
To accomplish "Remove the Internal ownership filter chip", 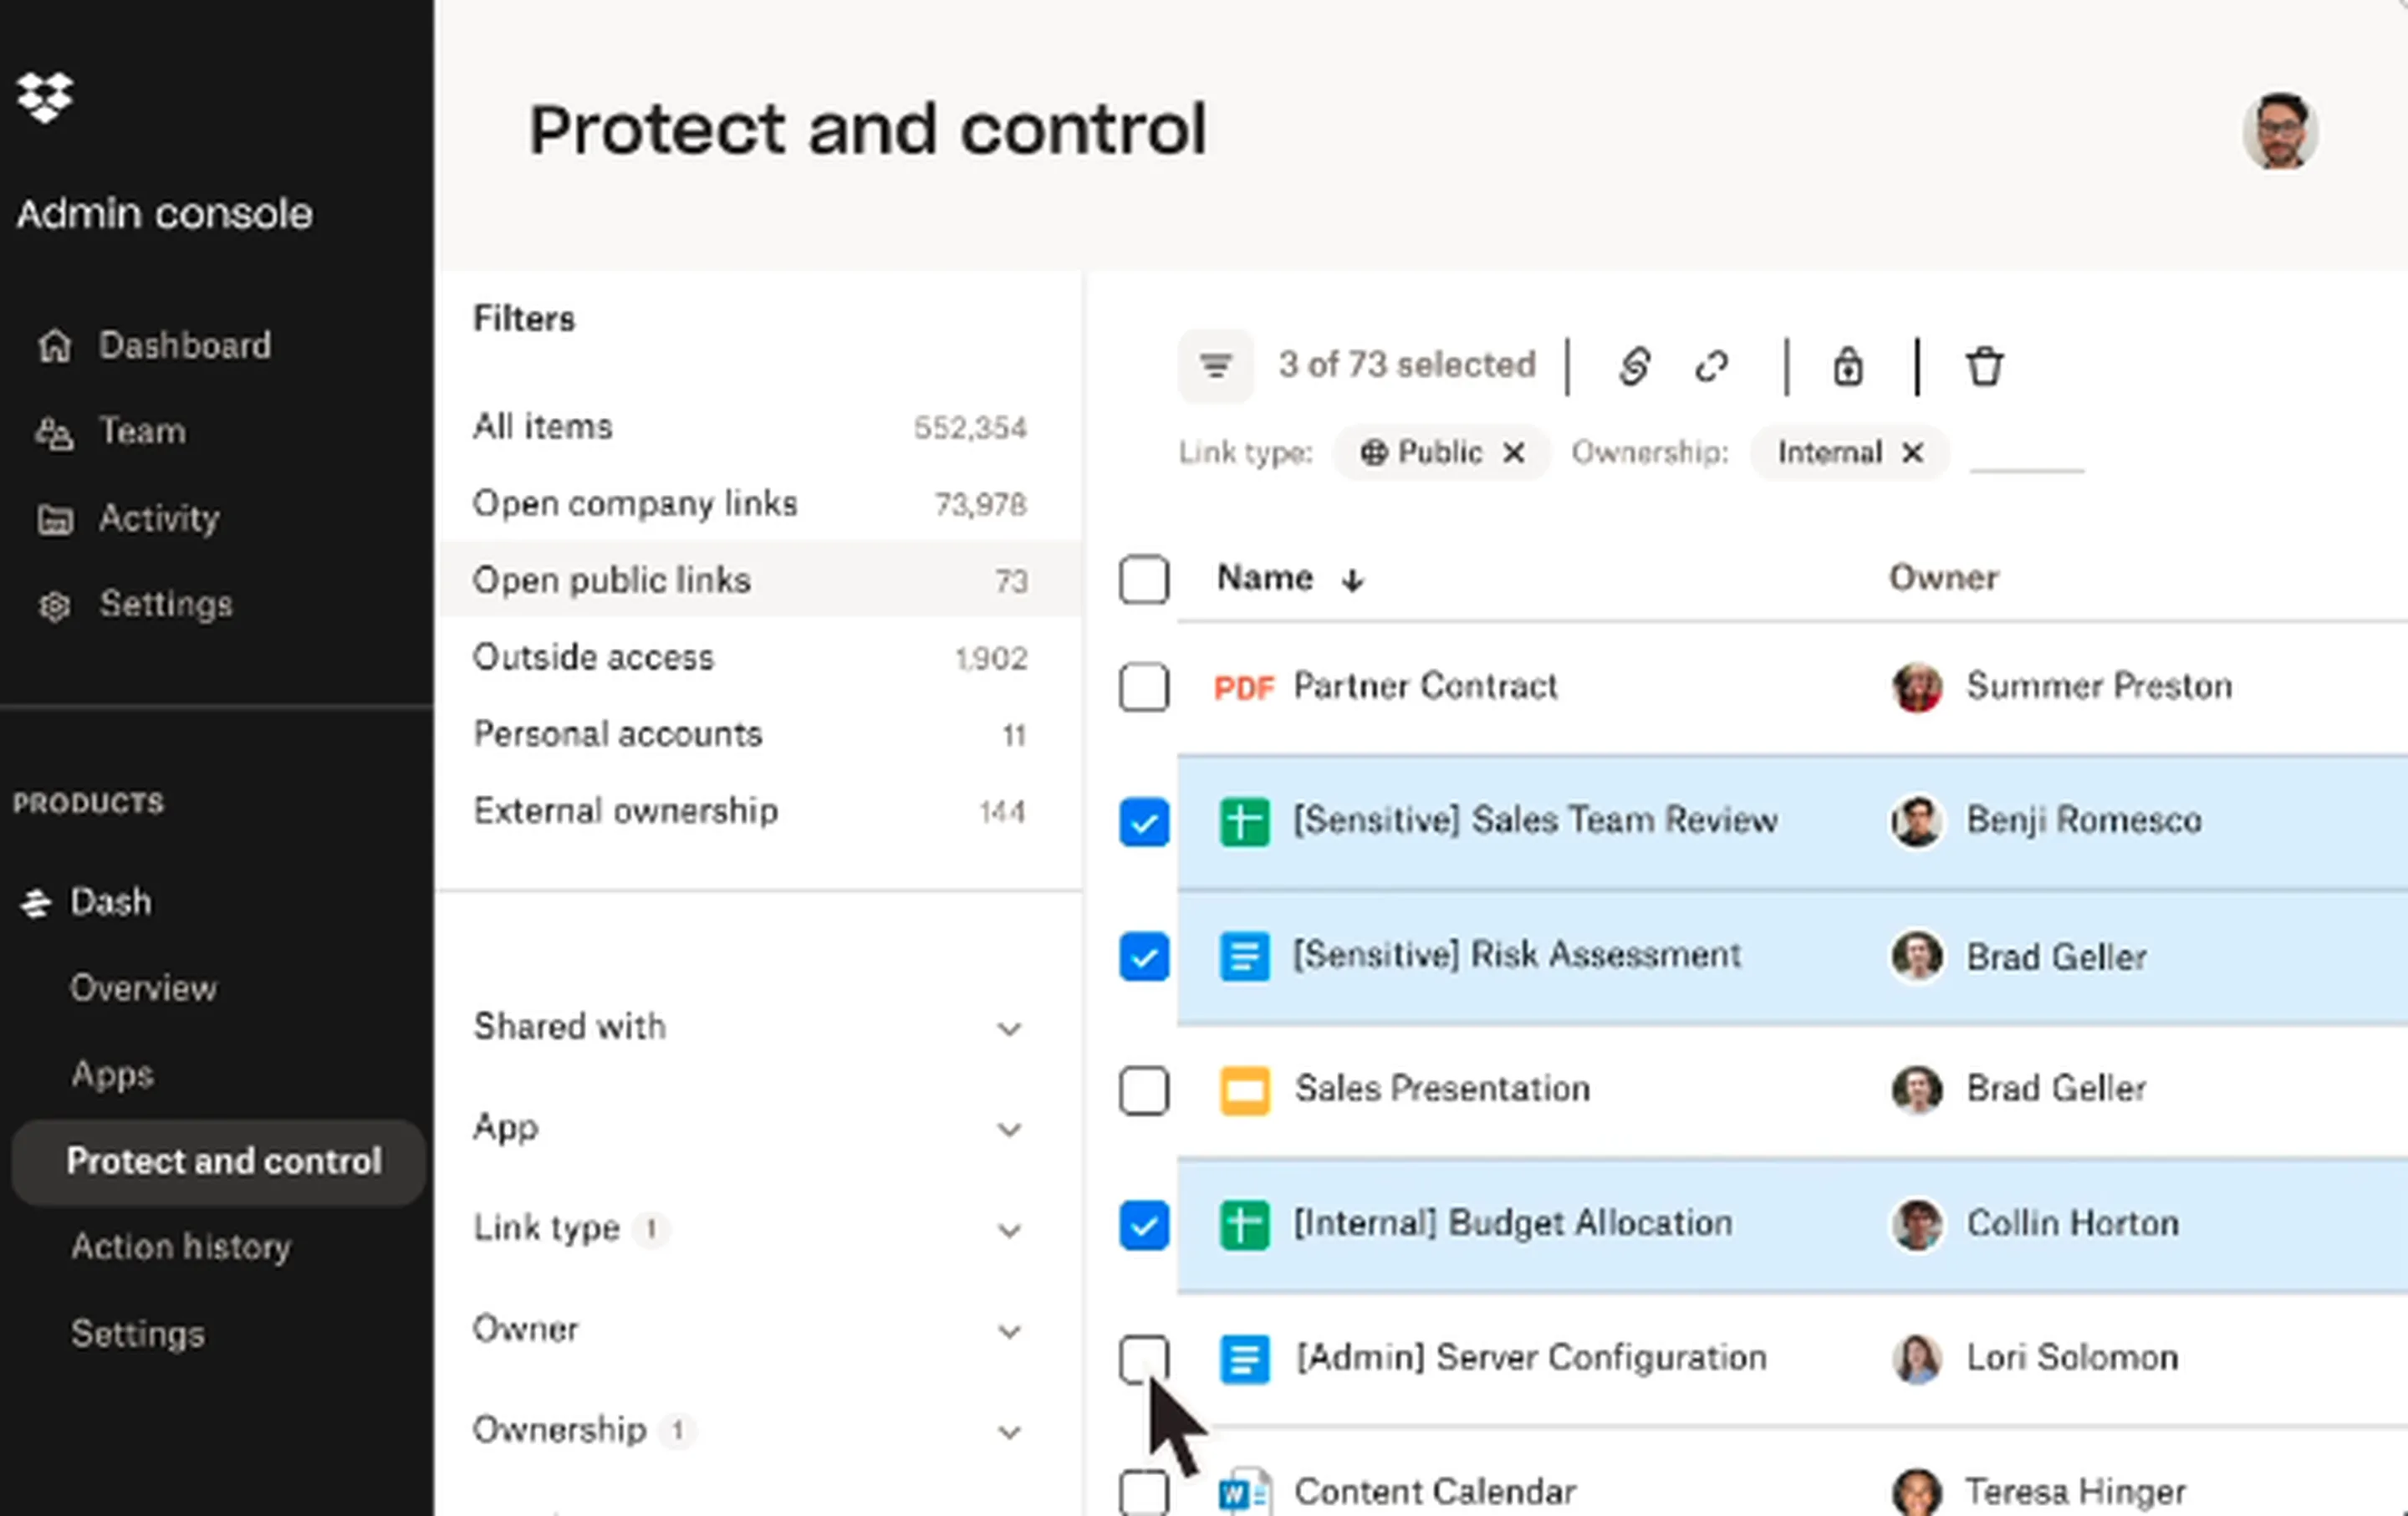I will click(1912, 453).
